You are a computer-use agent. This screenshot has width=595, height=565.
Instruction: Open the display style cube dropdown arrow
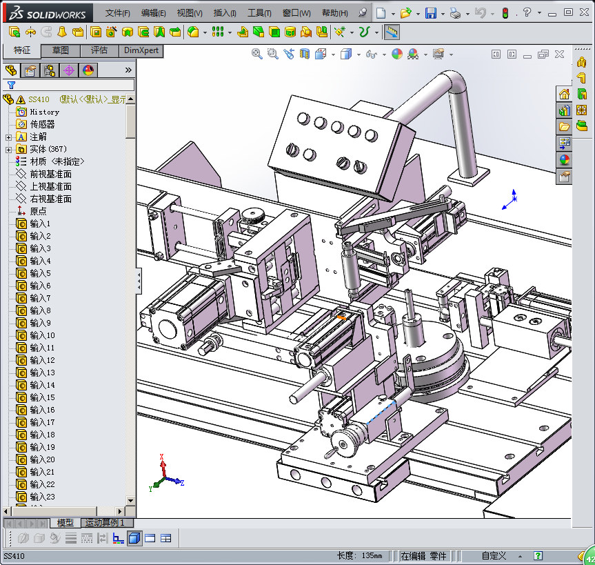click(358, 54)
